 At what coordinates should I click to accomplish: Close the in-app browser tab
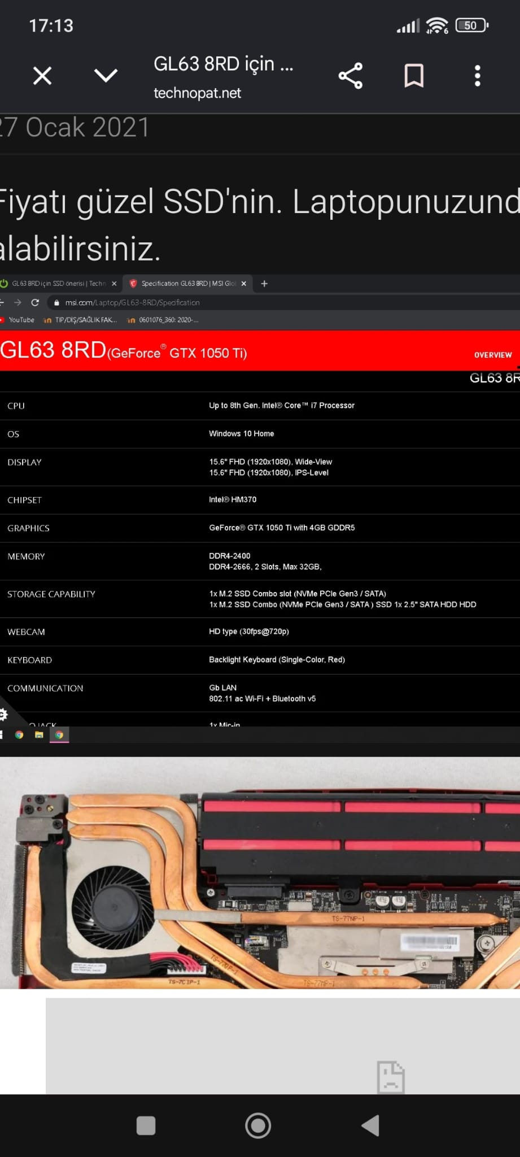(x=42, y=76)
